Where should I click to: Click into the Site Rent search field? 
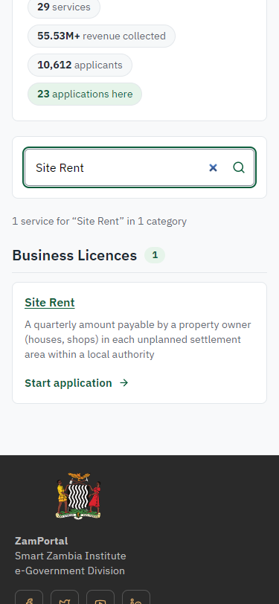coord(115,167)
